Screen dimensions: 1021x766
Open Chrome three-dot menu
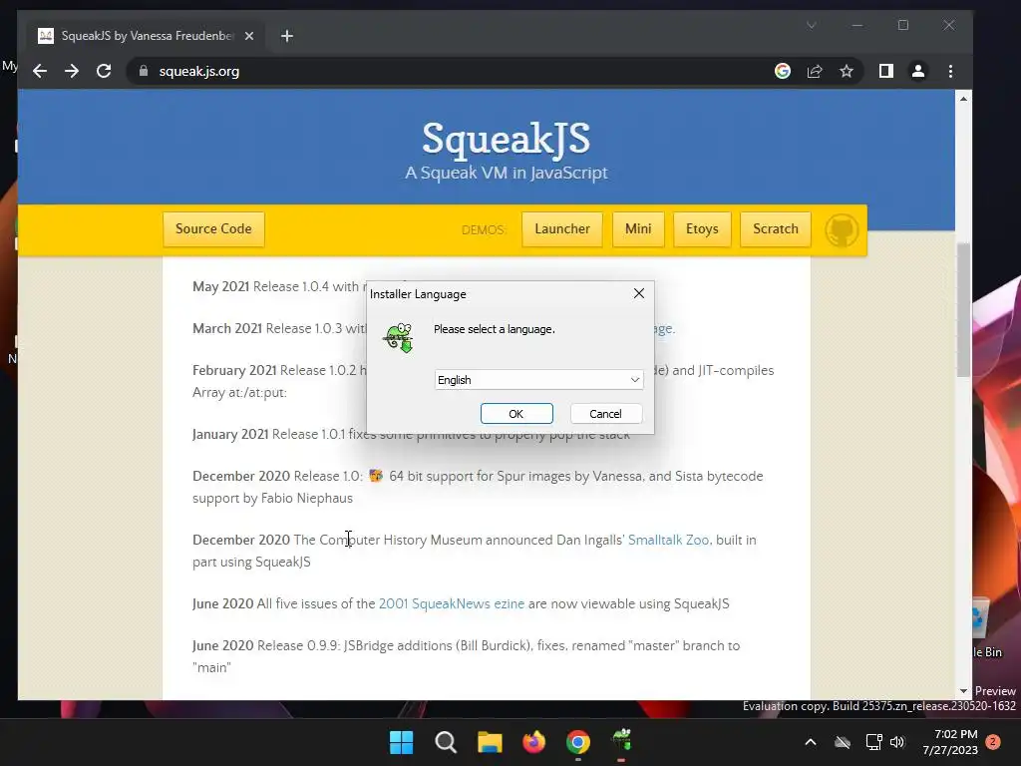tap(950, 71)
